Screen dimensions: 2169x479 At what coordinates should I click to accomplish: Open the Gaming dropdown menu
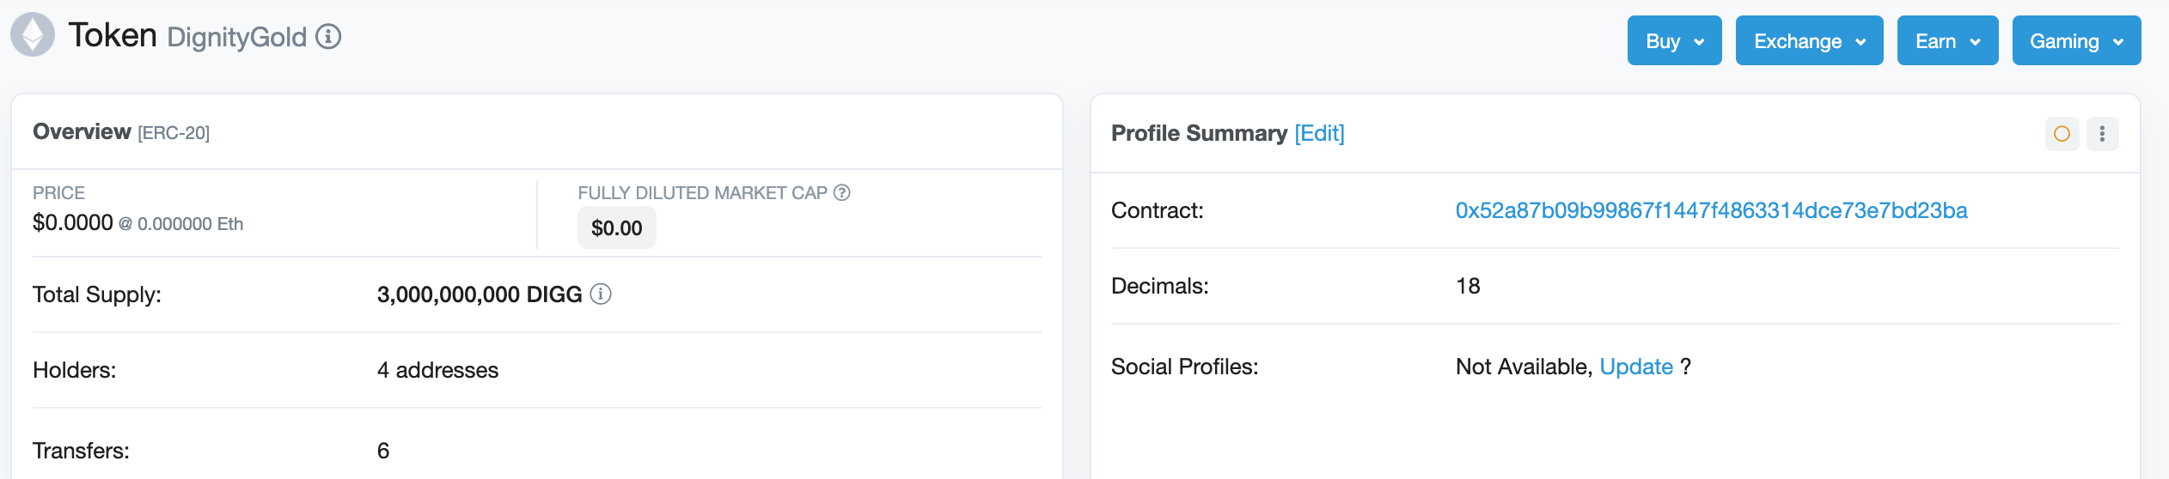point(2076,41)
